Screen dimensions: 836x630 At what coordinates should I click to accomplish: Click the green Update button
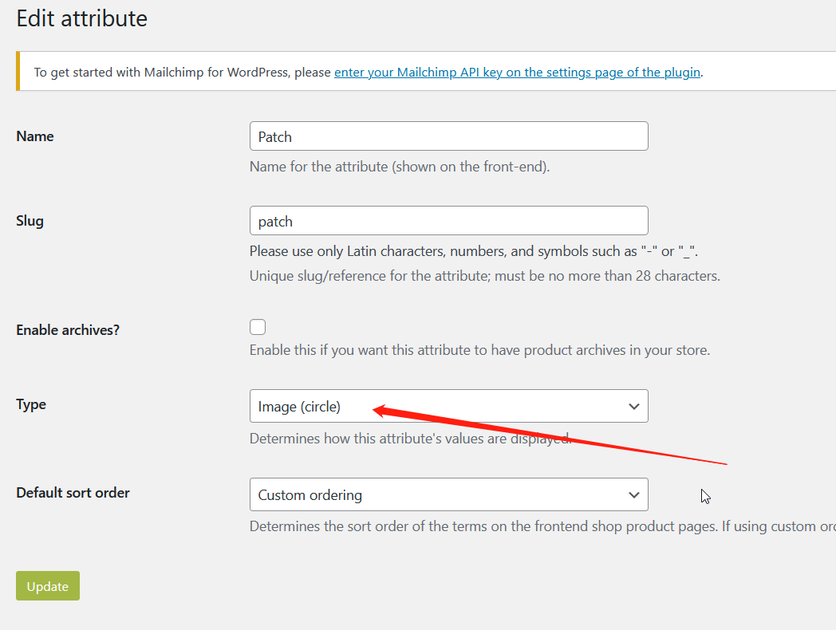coord(47,586)
